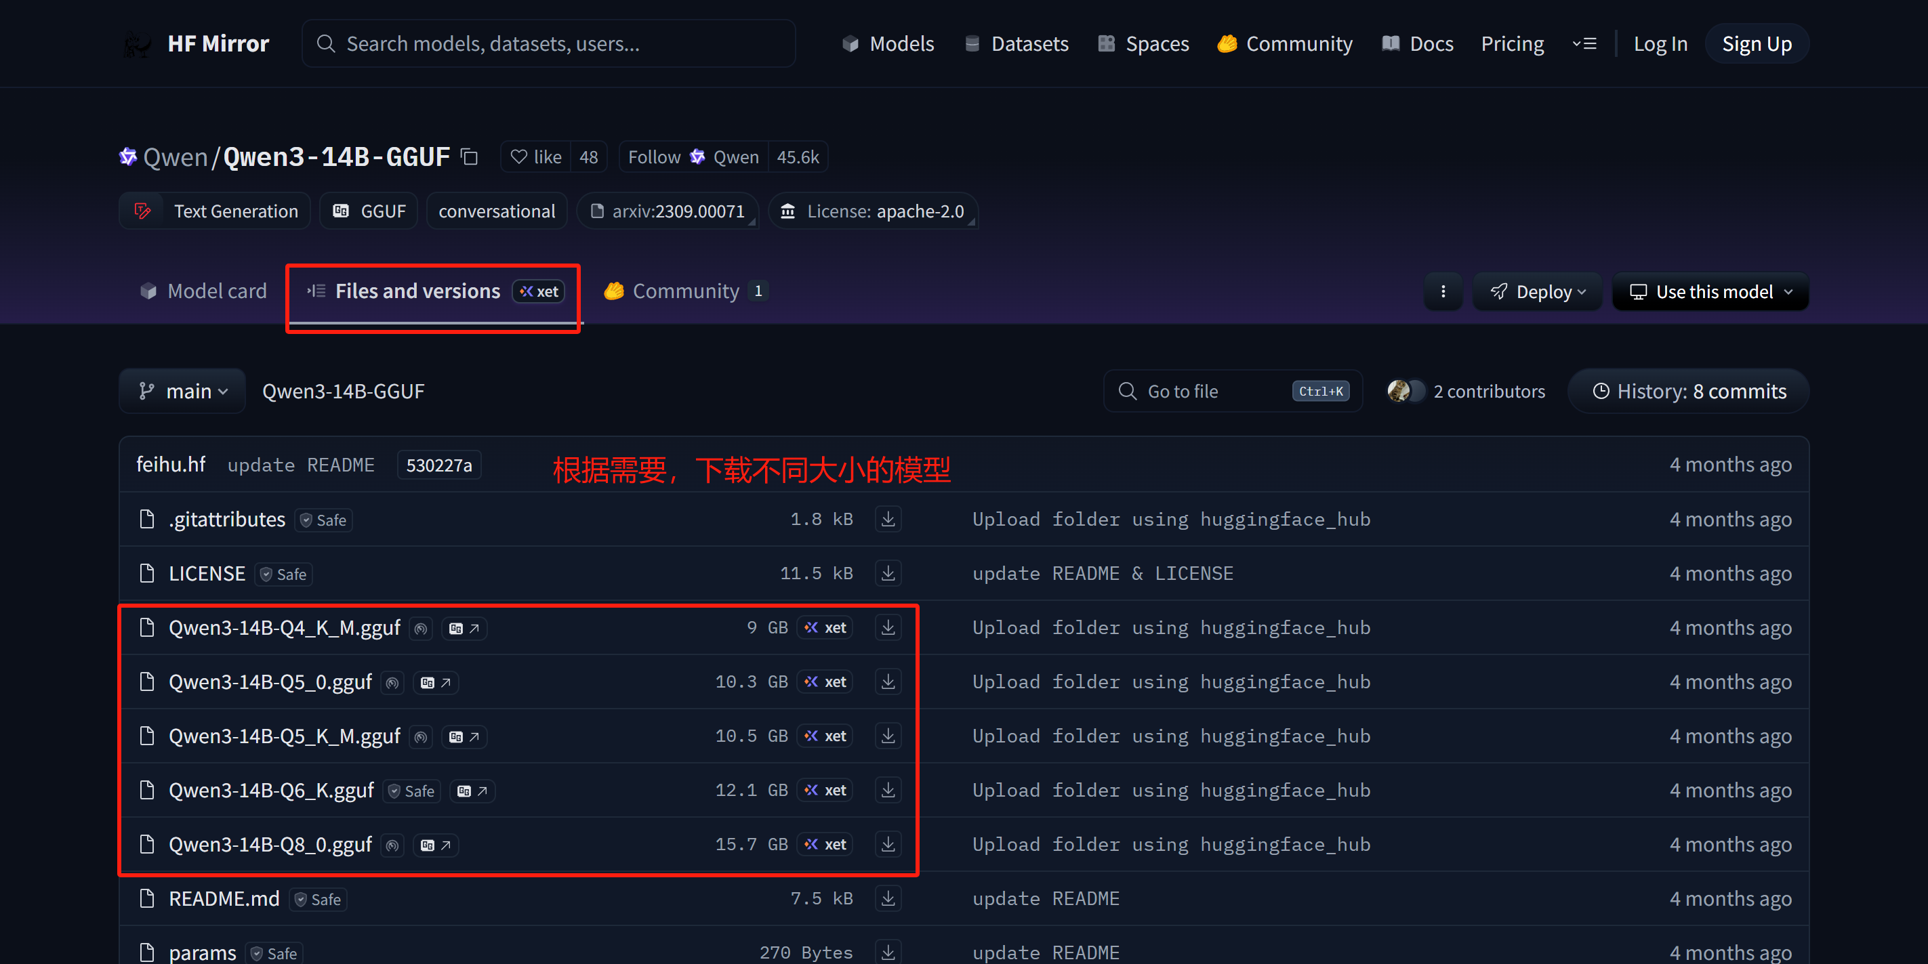This screenshot has height=964, width=1928.
Task: Open GGUF viewer for Q4_K_M file
Action: click(464, 629)
